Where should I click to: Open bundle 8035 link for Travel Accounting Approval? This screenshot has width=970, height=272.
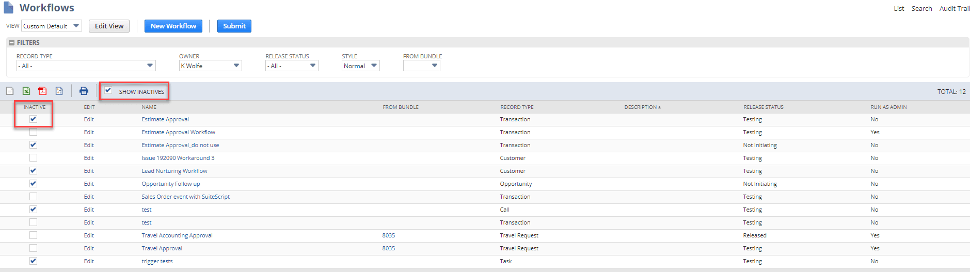point(389,235)
